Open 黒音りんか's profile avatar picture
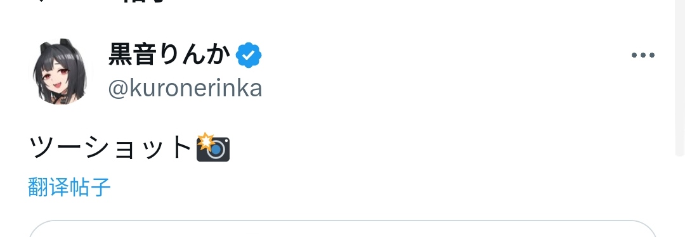This screenshot has height=237, width=685. [61, 72]
